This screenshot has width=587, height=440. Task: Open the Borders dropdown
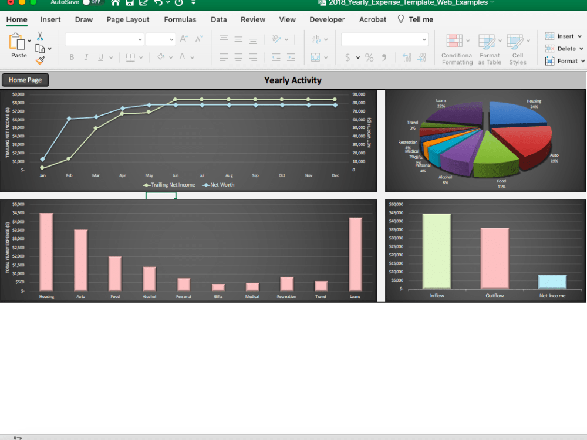(141, 56)
